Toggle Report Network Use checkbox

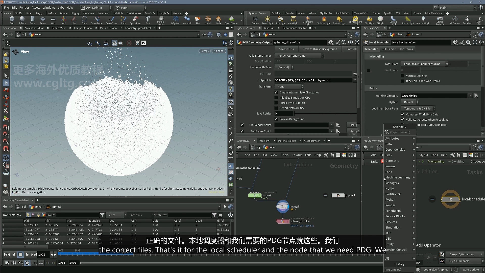click(276, 108)
